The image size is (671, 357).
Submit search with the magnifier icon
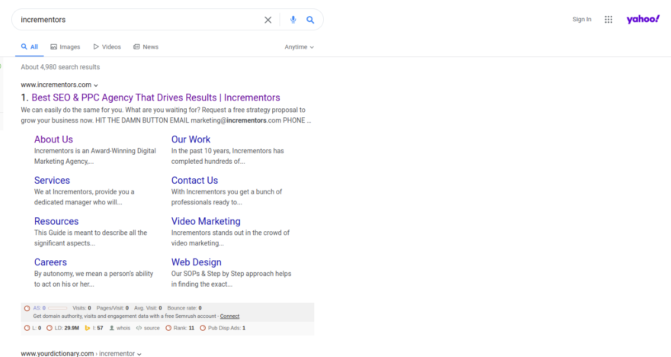[310, 20]
